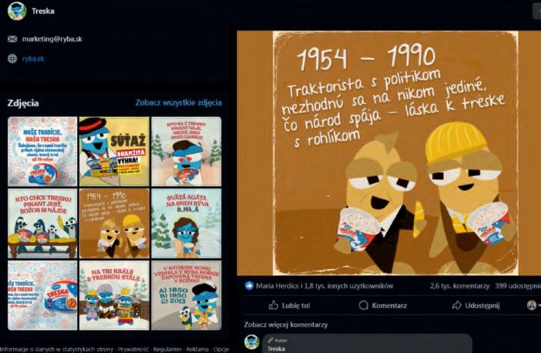Click the Treska author name in comment

[276, 348]
